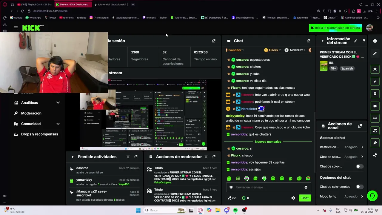Click the address bar showing dashboard.kick.com/stream
This screenshot has height=215, width=382.
pyautogui.click(x=50, y=11)
